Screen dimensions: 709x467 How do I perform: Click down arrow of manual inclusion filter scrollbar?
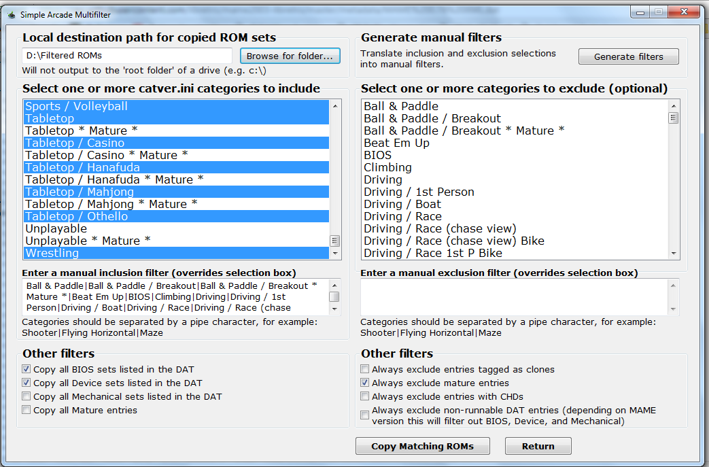pos(334,309)
